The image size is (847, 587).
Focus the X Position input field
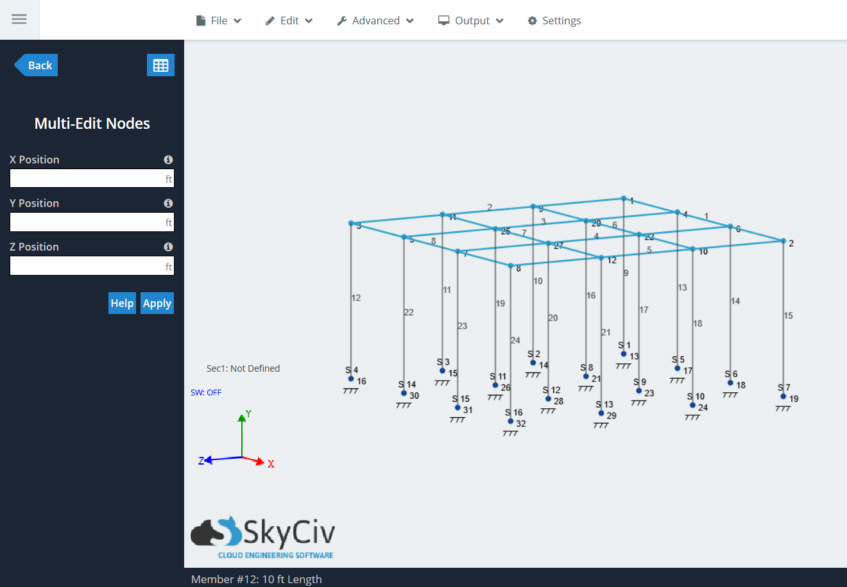tap(92, 178)
